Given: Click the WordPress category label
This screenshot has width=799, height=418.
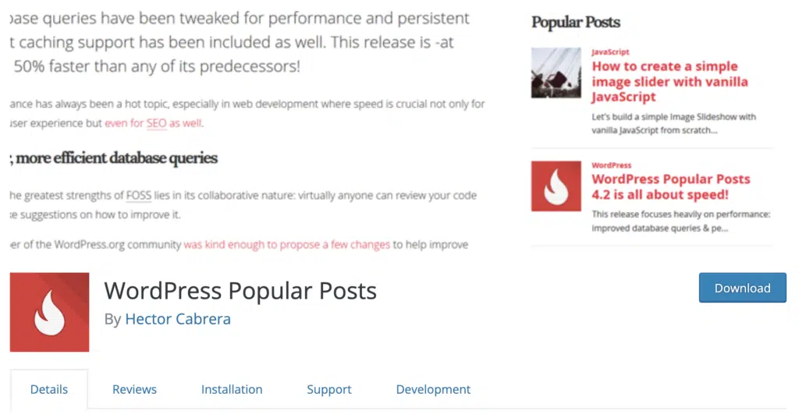Looking at the screenshot, I should click(x=611, y=165).
